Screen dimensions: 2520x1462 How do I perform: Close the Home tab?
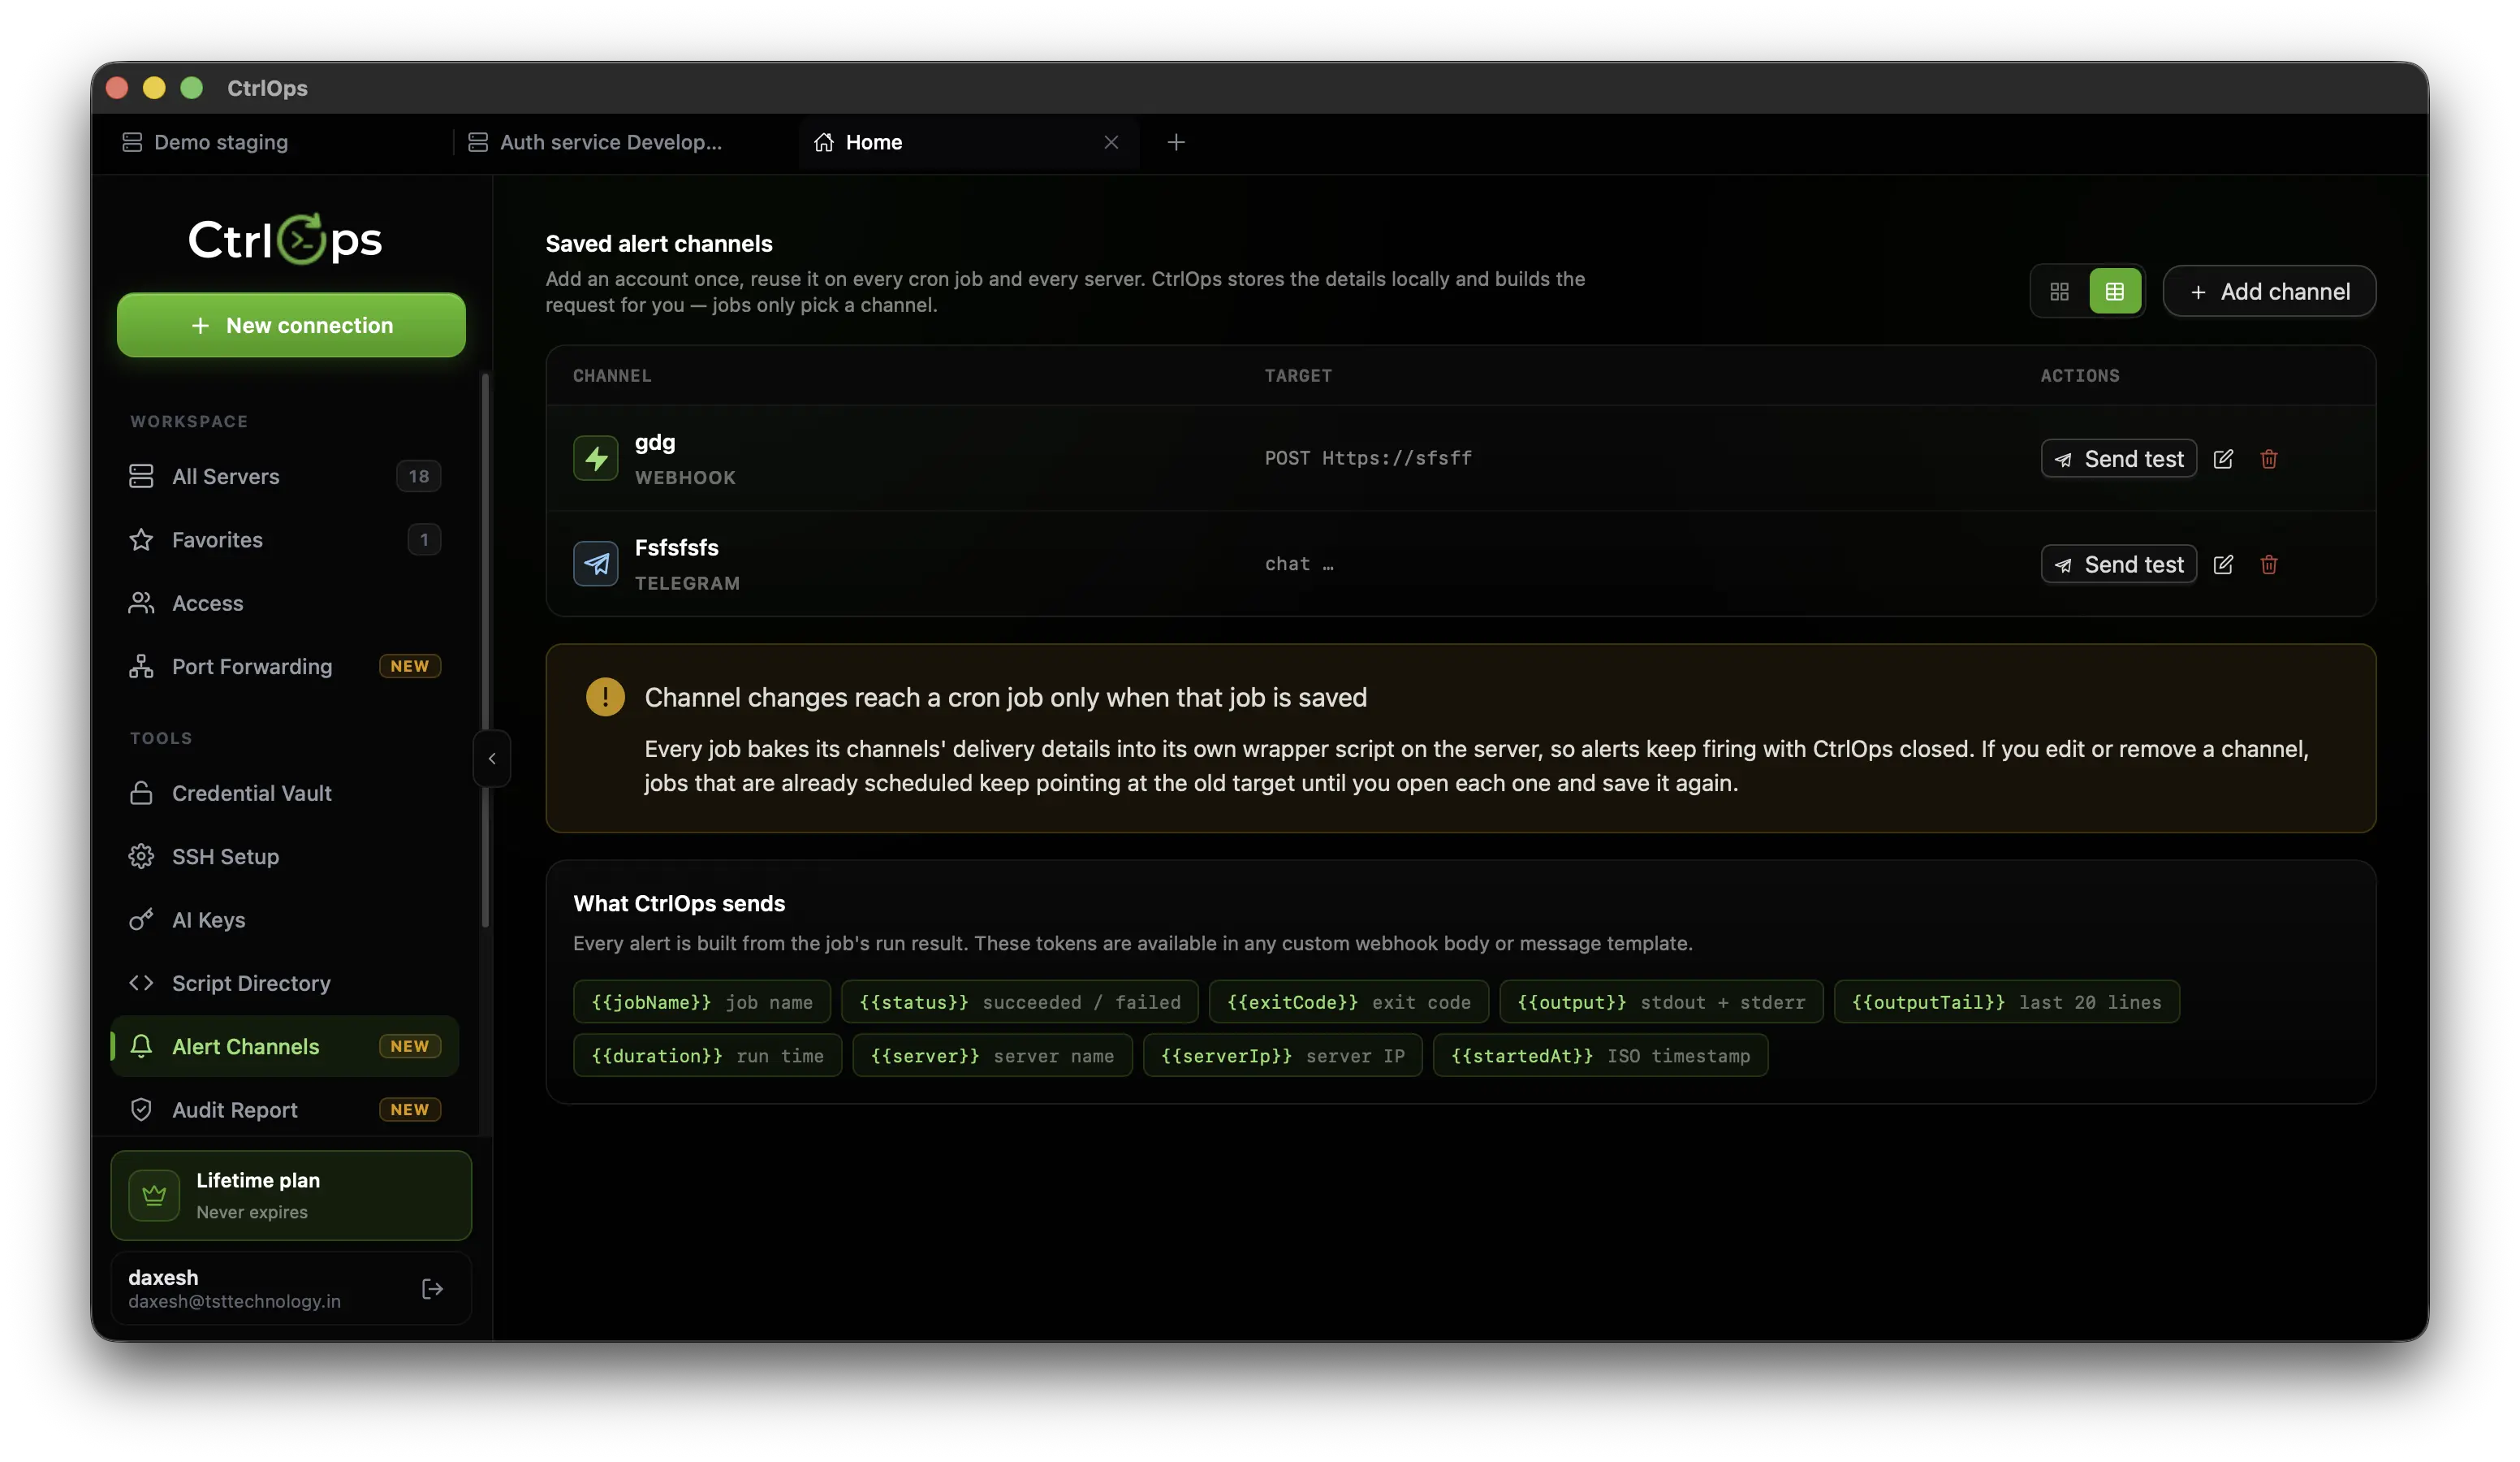pos(1111,142)
